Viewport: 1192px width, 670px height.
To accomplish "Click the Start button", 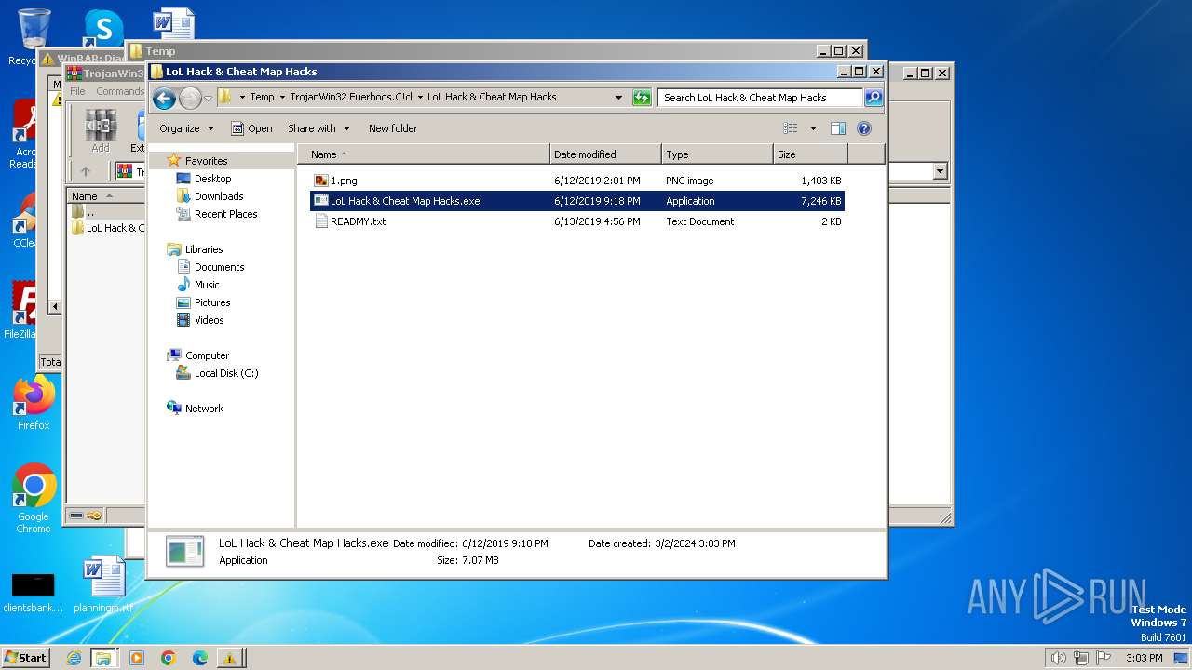I will [x=26, y=657].
